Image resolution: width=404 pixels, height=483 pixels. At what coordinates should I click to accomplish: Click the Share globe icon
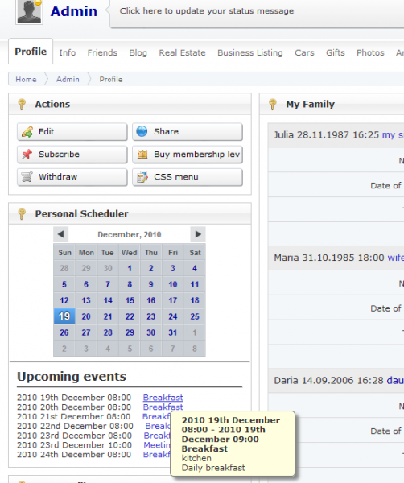pyautogui.click(x=142, y=131)
